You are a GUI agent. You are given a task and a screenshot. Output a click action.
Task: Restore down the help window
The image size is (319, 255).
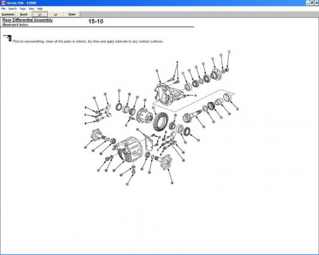click(312, 3)
